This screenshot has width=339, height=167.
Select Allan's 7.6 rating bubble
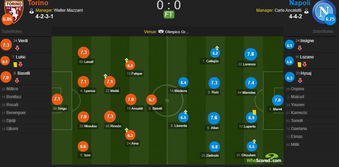point(214,118)
